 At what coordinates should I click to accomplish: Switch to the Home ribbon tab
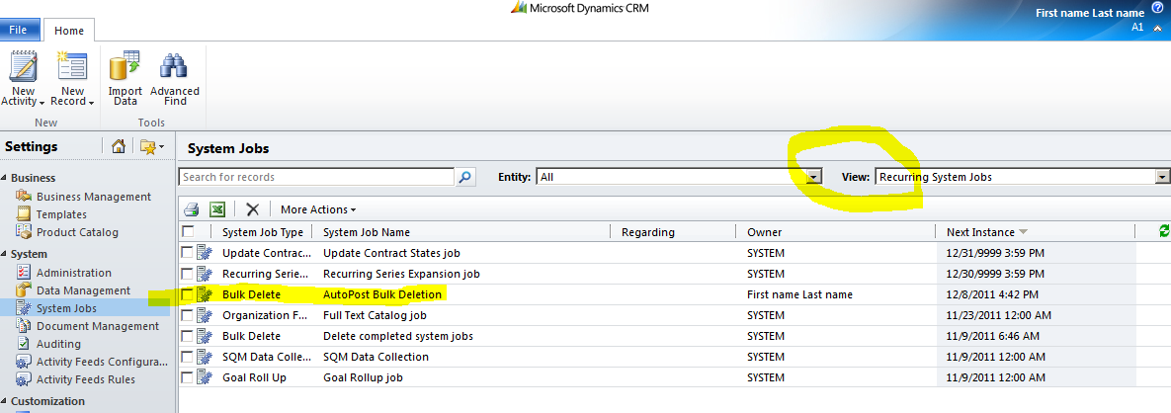tap(69, 30)
